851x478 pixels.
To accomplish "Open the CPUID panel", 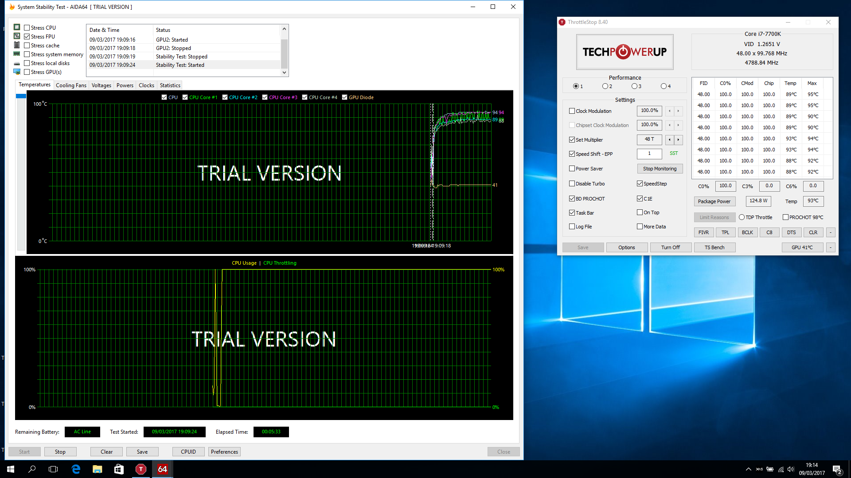I will [x=188, y=452].
